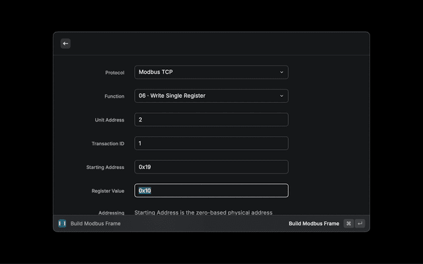Click the Addressing description text
The image size is (423, 264).
tap(204, 213)
